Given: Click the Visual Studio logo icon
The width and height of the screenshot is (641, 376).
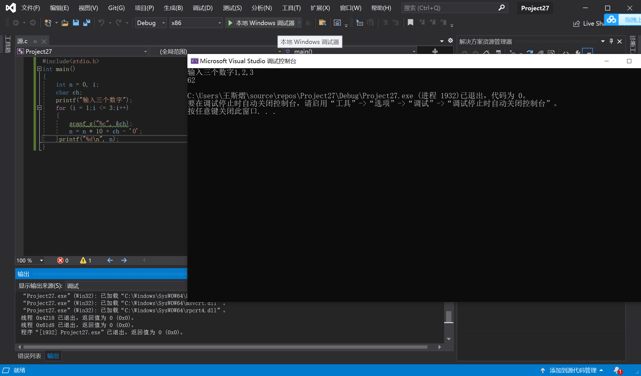Looking at the screenshot, I should tap(11, 8).
